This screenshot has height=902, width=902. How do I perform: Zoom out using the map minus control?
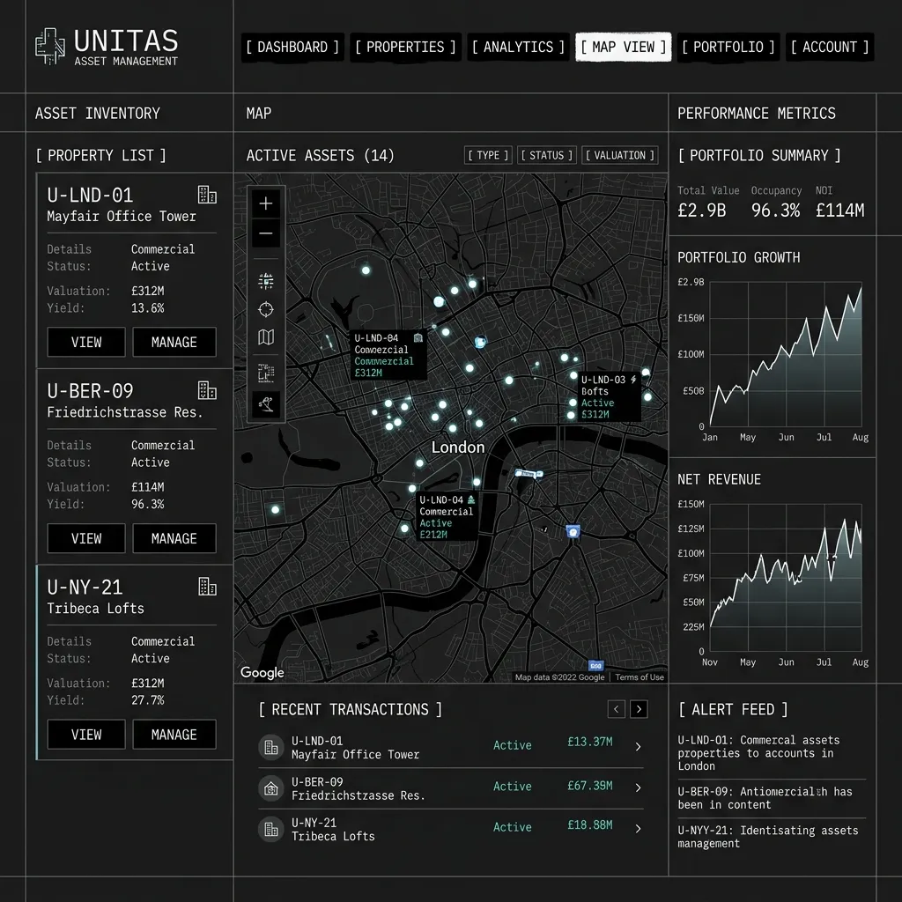(265, 233)
